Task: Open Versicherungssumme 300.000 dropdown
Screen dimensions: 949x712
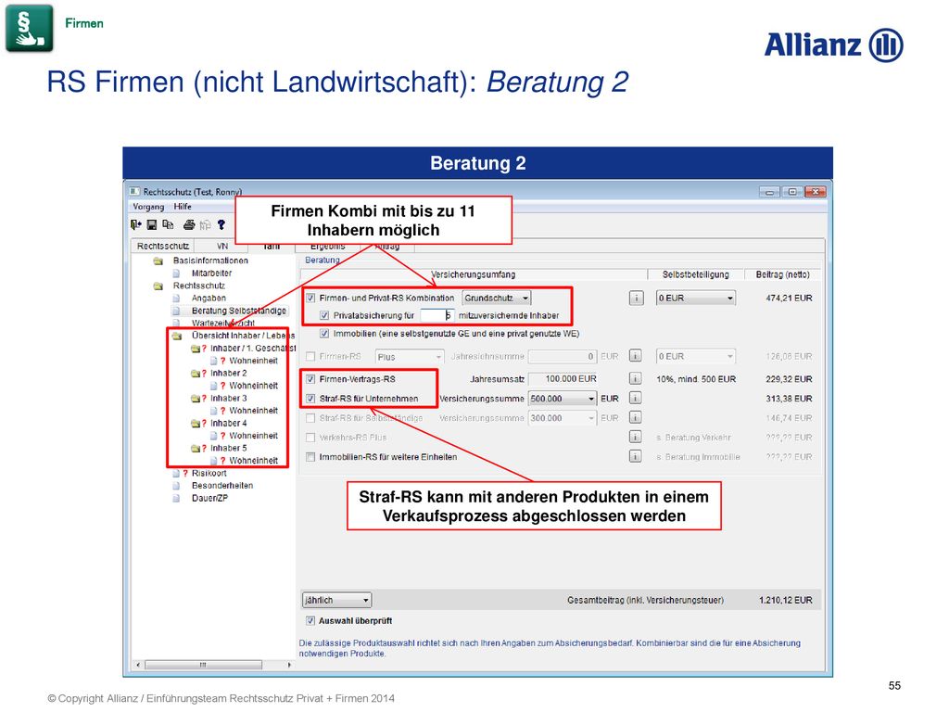Action: (563, 418)
